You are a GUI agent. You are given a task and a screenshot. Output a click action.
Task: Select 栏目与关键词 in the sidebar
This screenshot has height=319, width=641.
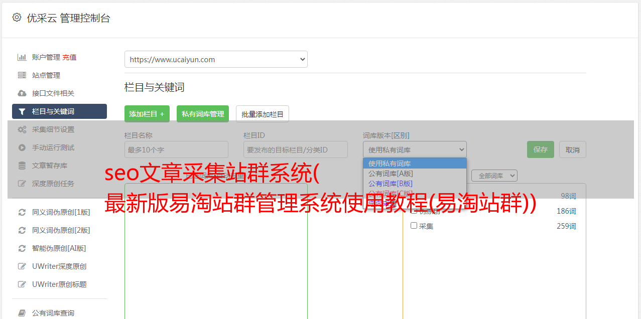tap(59, 111)
